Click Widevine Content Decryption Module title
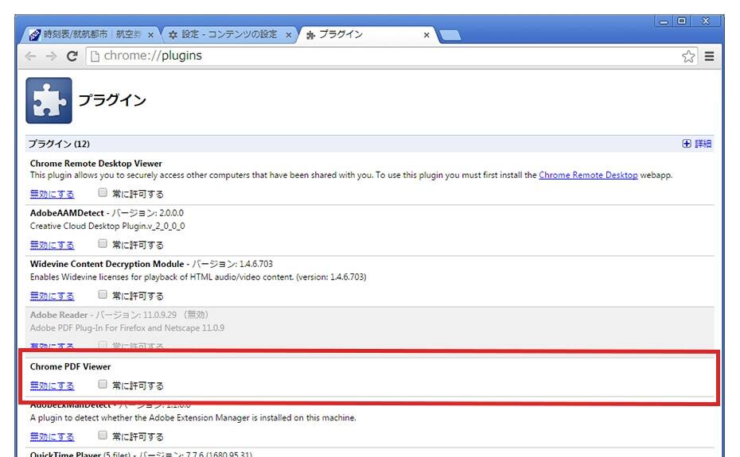Screen dimensions: 740x457 107,264
